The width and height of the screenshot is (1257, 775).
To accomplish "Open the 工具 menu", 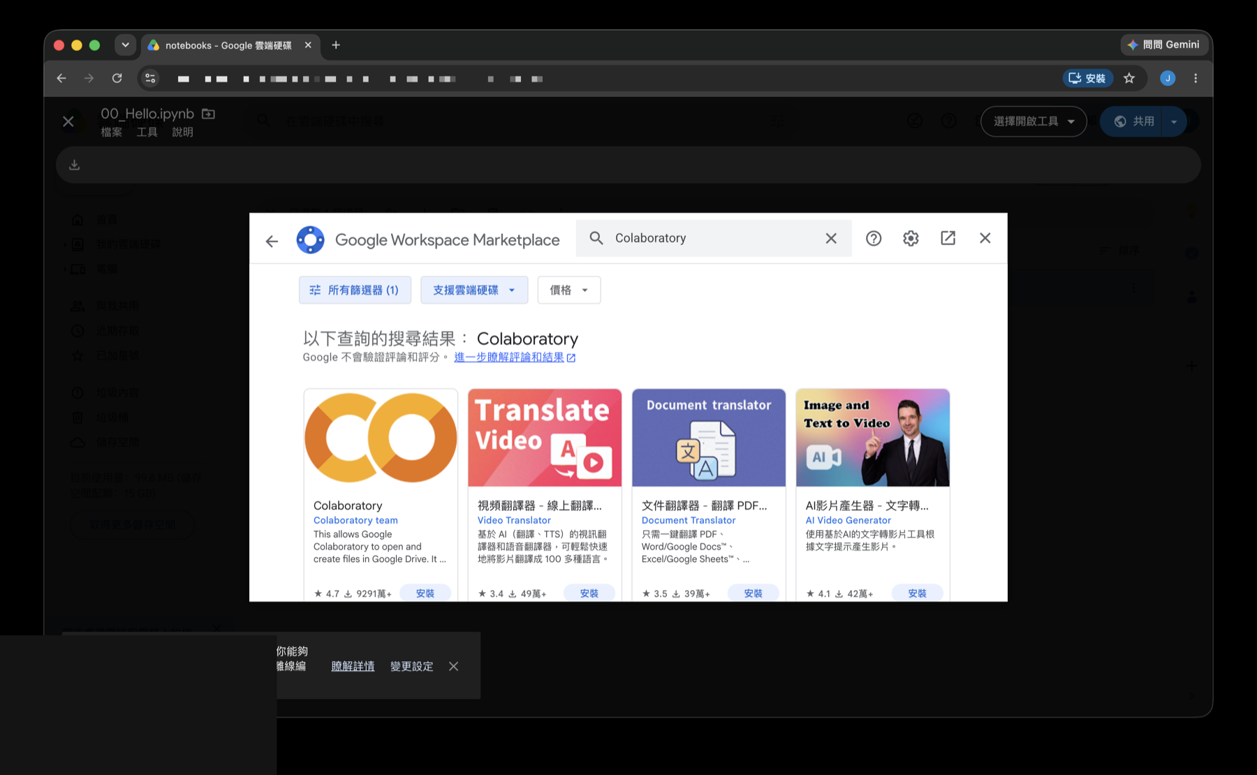I will [147, 132].
